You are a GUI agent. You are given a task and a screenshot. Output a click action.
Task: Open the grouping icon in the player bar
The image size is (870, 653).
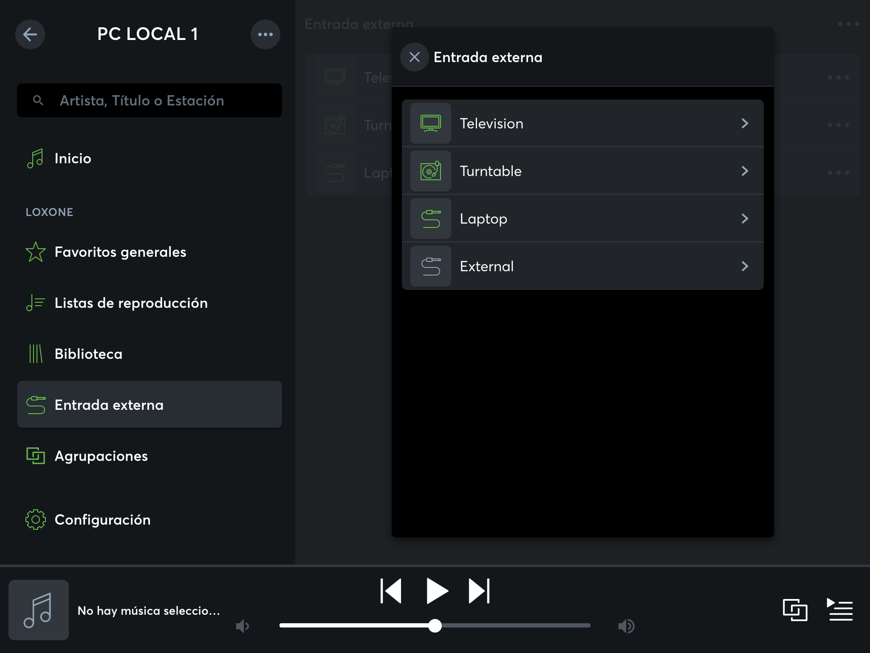click(x=795, y=610)
